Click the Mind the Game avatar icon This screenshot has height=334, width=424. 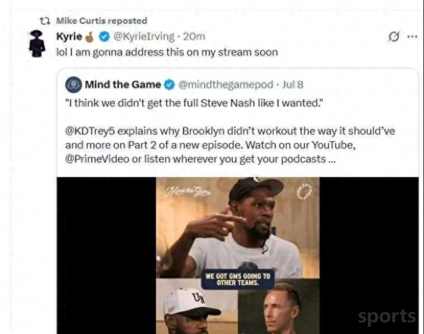tap(73, 84)
